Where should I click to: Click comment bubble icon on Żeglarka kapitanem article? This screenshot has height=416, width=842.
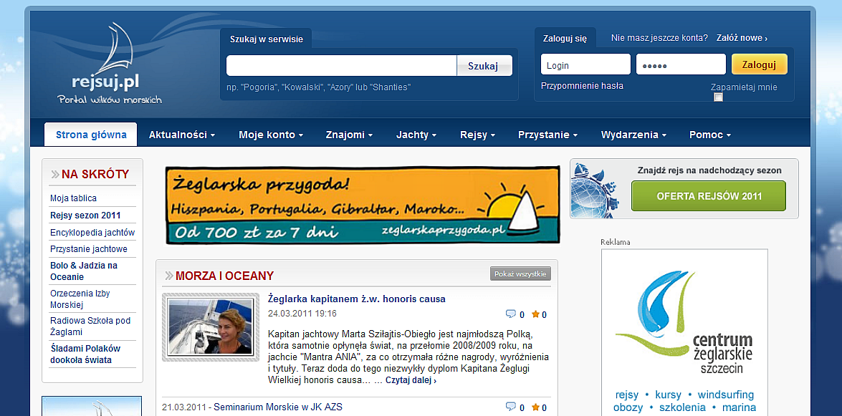point(510,314)
